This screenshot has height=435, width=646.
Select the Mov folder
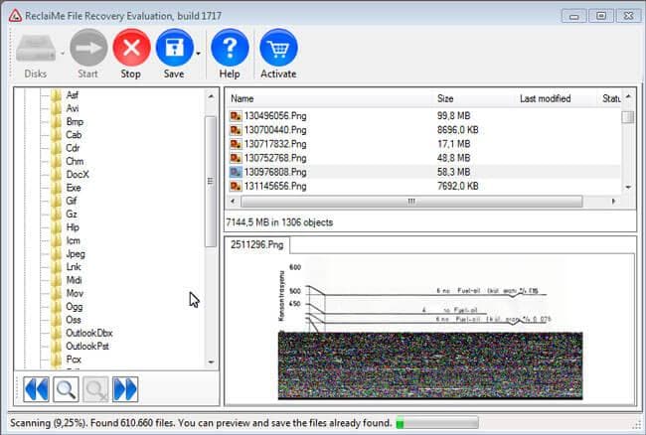coord(68,293)
